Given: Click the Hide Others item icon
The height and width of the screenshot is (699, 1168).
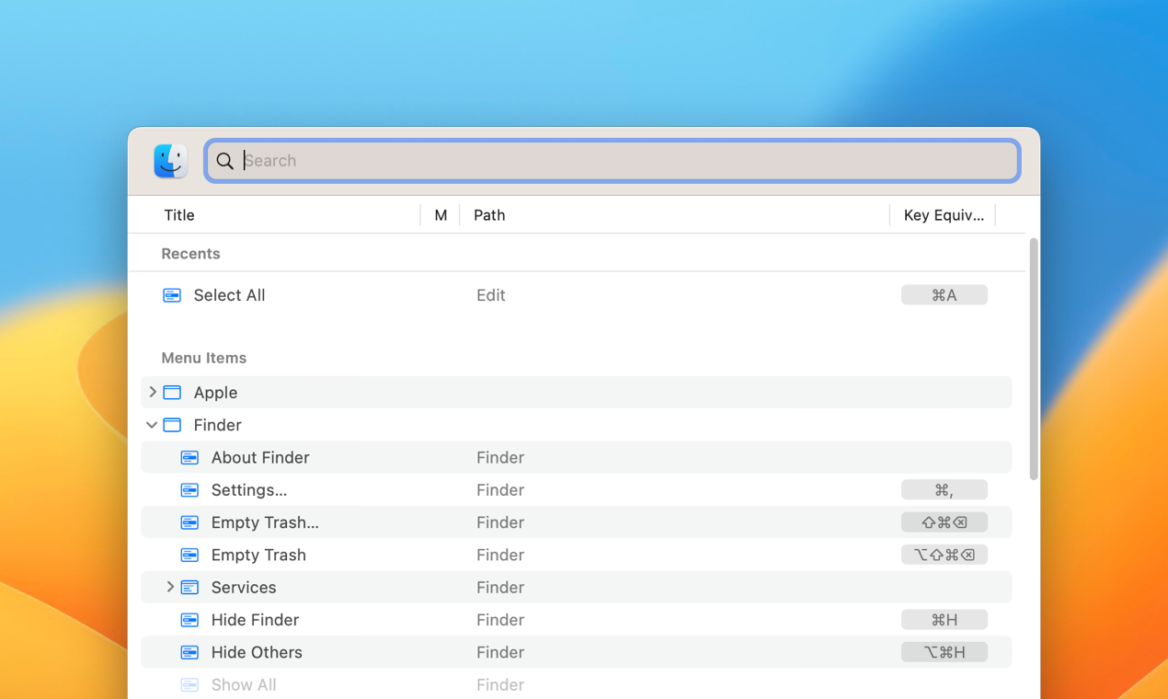Looking at the screenshot, I should [x=189, y=652].
